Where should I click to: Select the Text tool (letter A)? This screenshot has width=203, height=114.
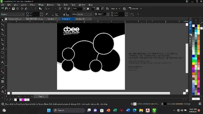pyautogui.click(x=2, y=62)
